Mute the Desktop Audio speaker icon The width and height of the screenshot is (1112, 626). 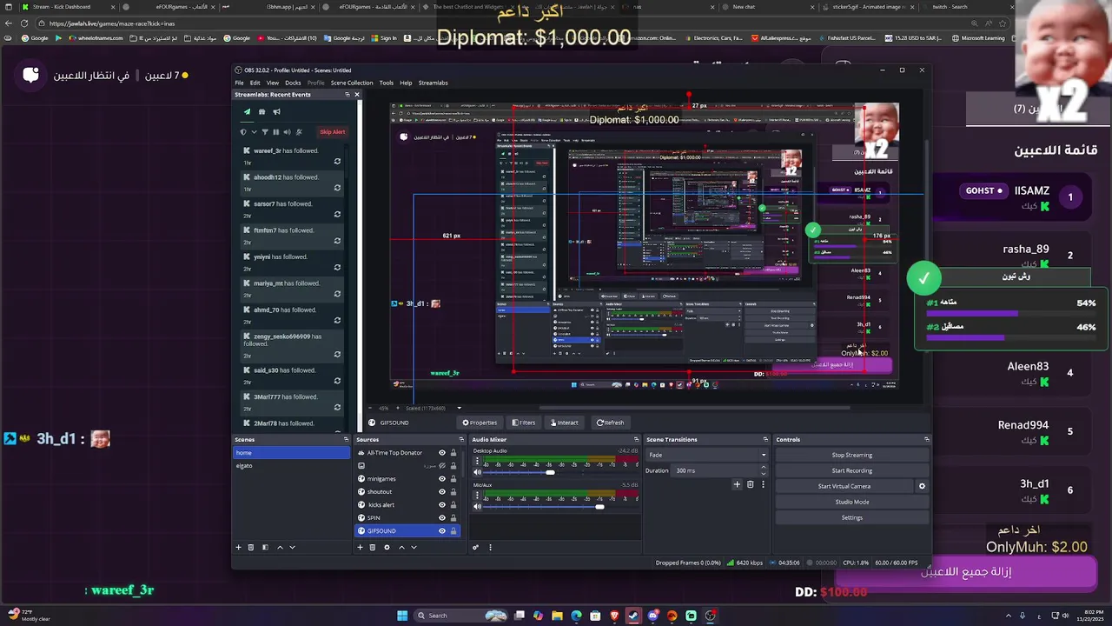[x=477, y=472]
